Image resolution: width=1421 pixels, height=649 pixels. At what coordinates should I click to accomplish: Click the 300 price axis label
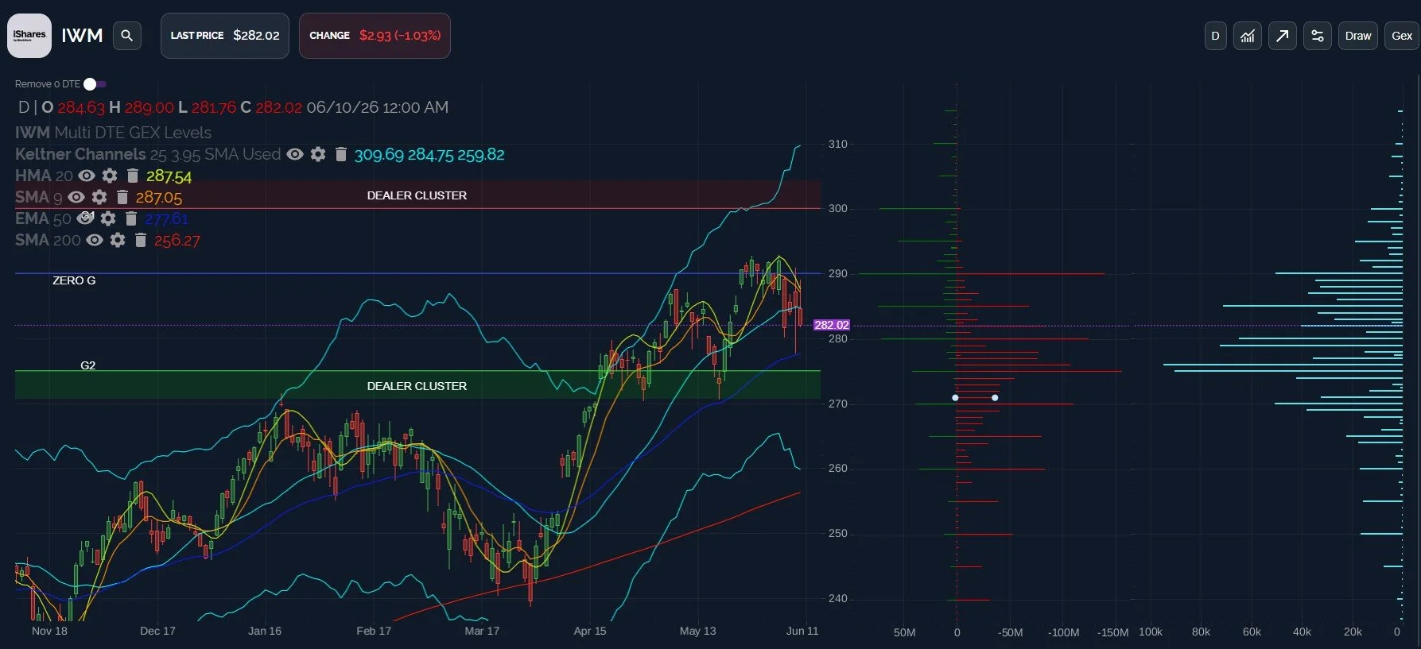838,209
